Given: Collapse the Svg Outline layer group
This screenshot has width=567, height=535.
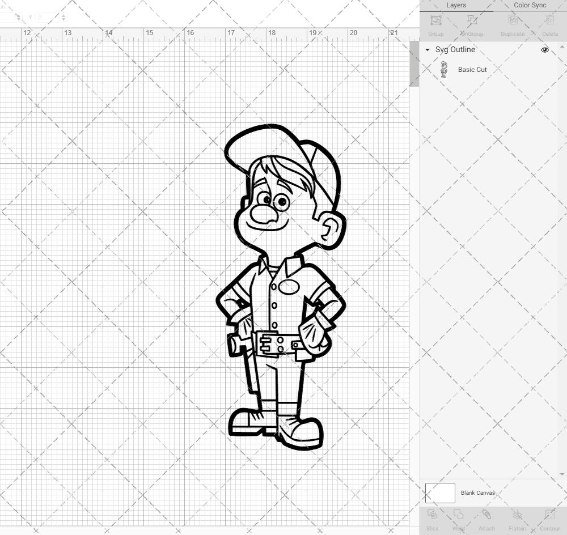Looking at the screenshot, I should coord(427,50).
